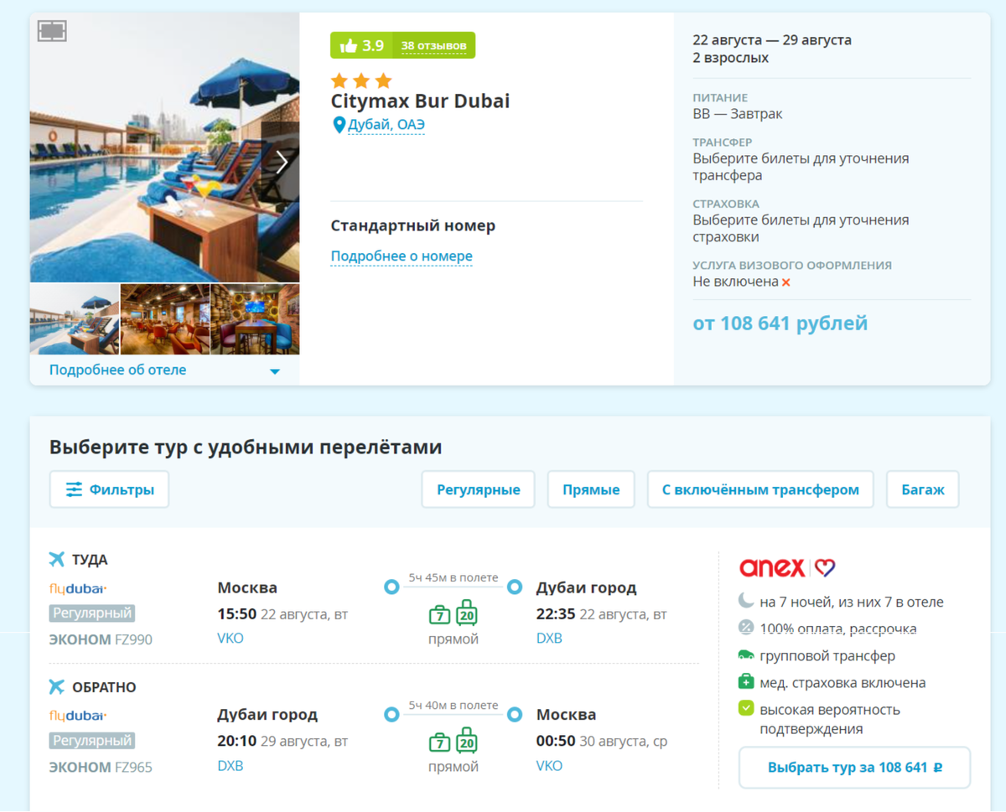The image size is (1006, 812).
Task: Click 7 kg hand luggage icon return
Action: (x=439, y=742)
